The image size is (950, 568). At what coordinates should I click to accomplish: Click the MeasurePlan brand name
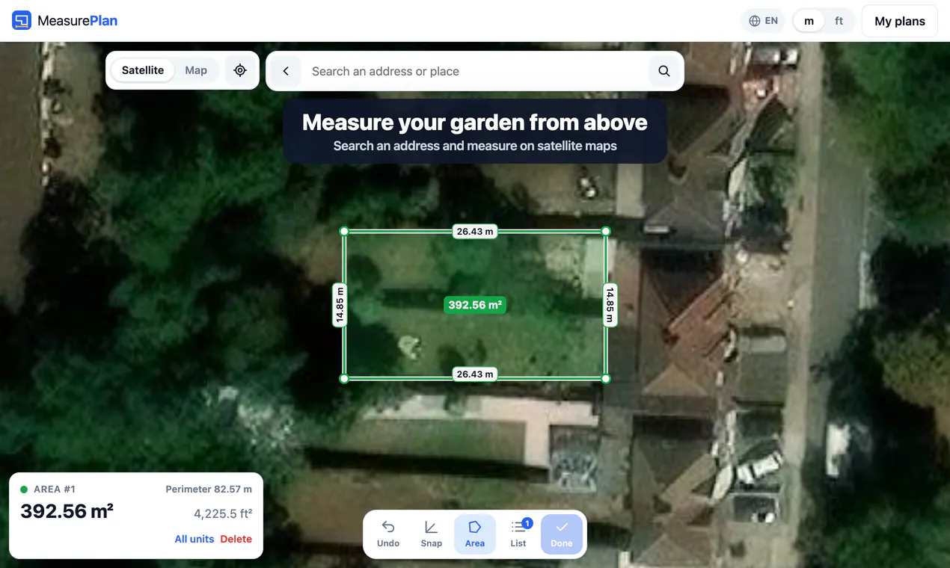[78, 21]
